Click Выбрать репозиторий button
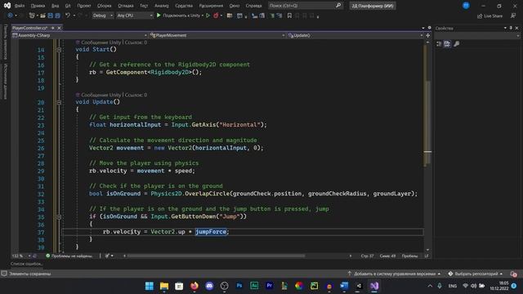 tap(476, 274)
